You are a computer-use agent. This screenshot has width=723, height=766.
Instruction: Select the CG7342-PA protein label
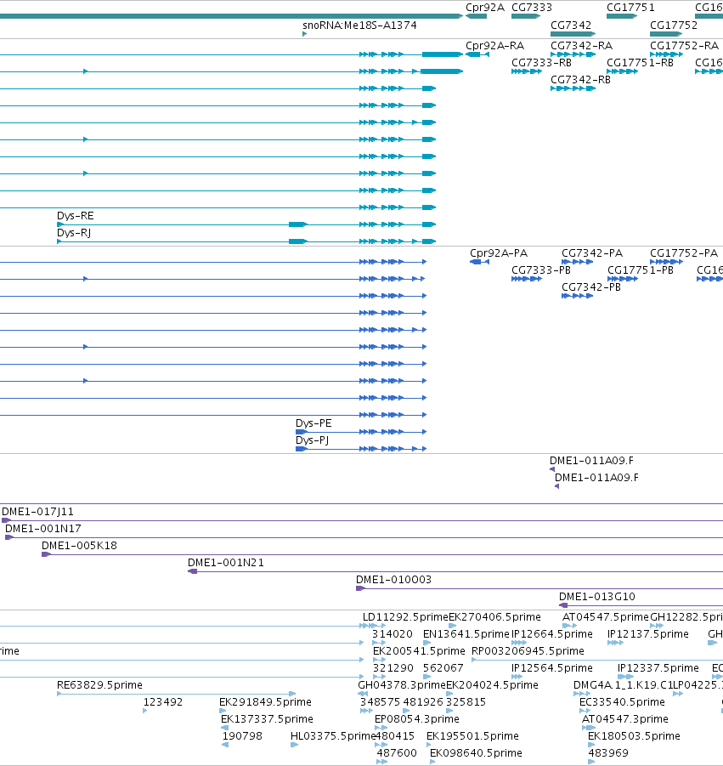click(x=591, y=253)
